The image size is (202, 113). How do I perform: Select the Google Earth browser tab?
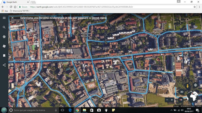16,2
